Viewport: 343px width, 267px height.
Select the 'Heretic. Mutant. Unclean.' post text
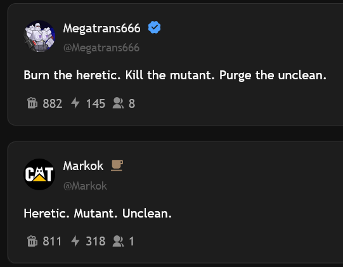98,213
